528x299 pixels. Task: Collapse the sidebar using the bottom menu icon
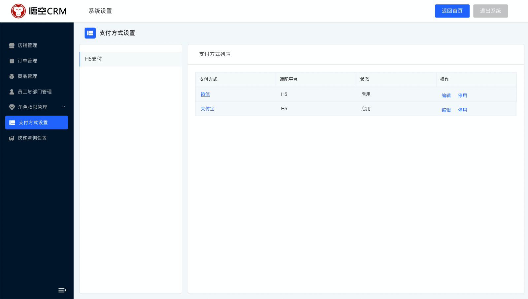tap(62, 290)
